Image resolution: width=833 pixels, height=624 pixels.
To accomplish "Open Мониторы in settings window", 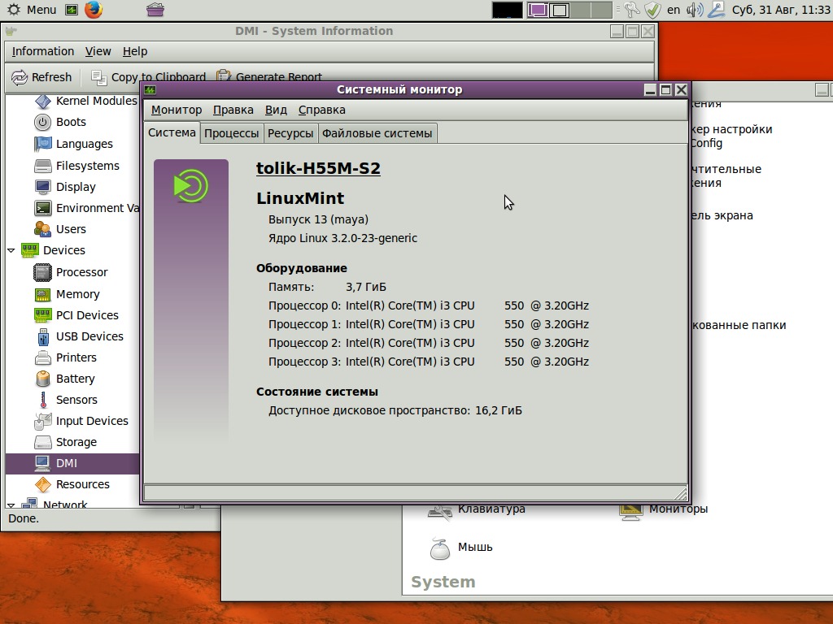I will (664, 510).
